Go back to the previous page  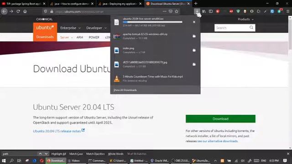4,11
